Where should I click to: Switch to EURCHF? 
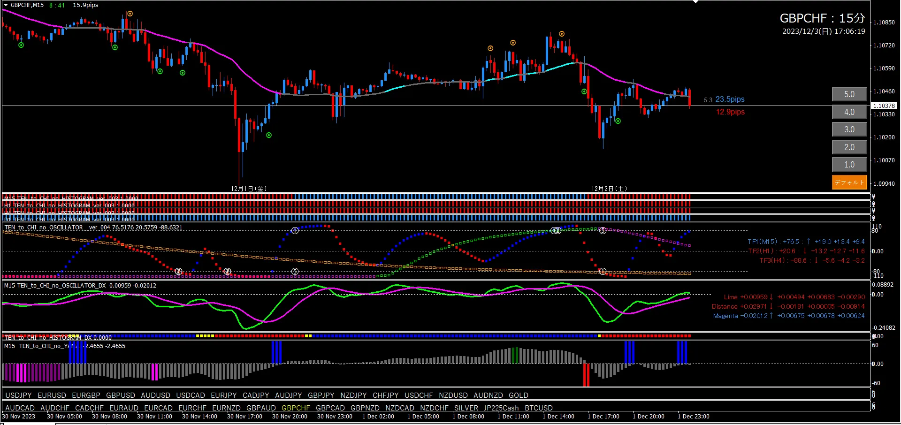(192, 408)
